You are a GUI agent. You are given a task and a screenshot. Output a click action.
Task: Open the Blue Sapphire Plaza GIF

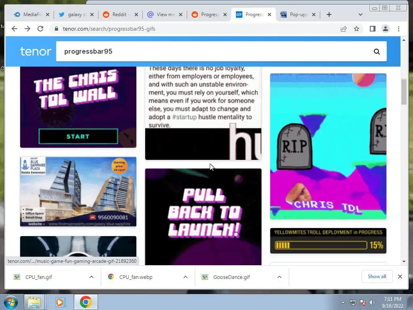(78, 192)
